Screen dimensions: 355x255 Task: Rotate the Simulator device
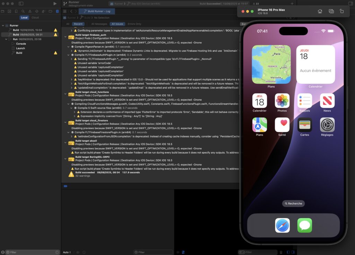(341, 11)
